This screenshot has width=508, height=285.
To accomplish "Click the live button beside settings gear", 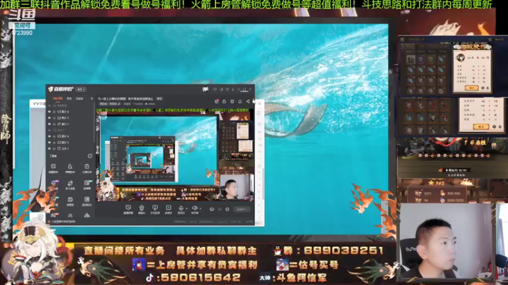I will [x=242, y=210].
